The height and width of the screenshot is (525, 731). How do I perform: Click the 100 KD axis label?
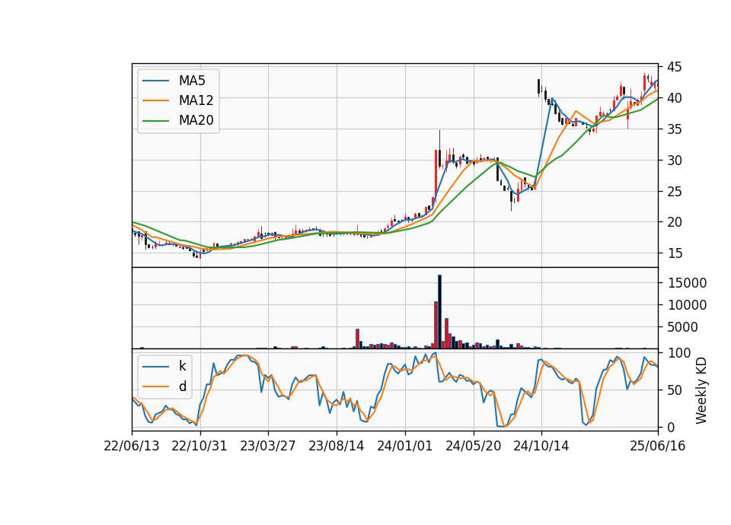(678, 353)
